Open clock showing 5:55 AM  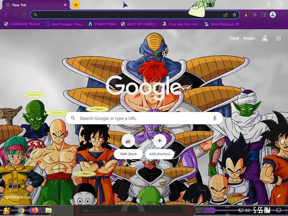(x=262, y=210)
